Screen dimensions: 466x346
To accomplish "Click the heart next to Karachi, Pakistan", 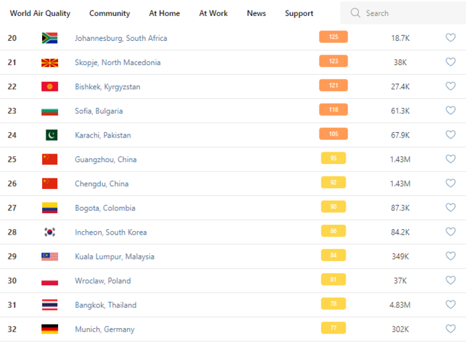I will [450, 135].
